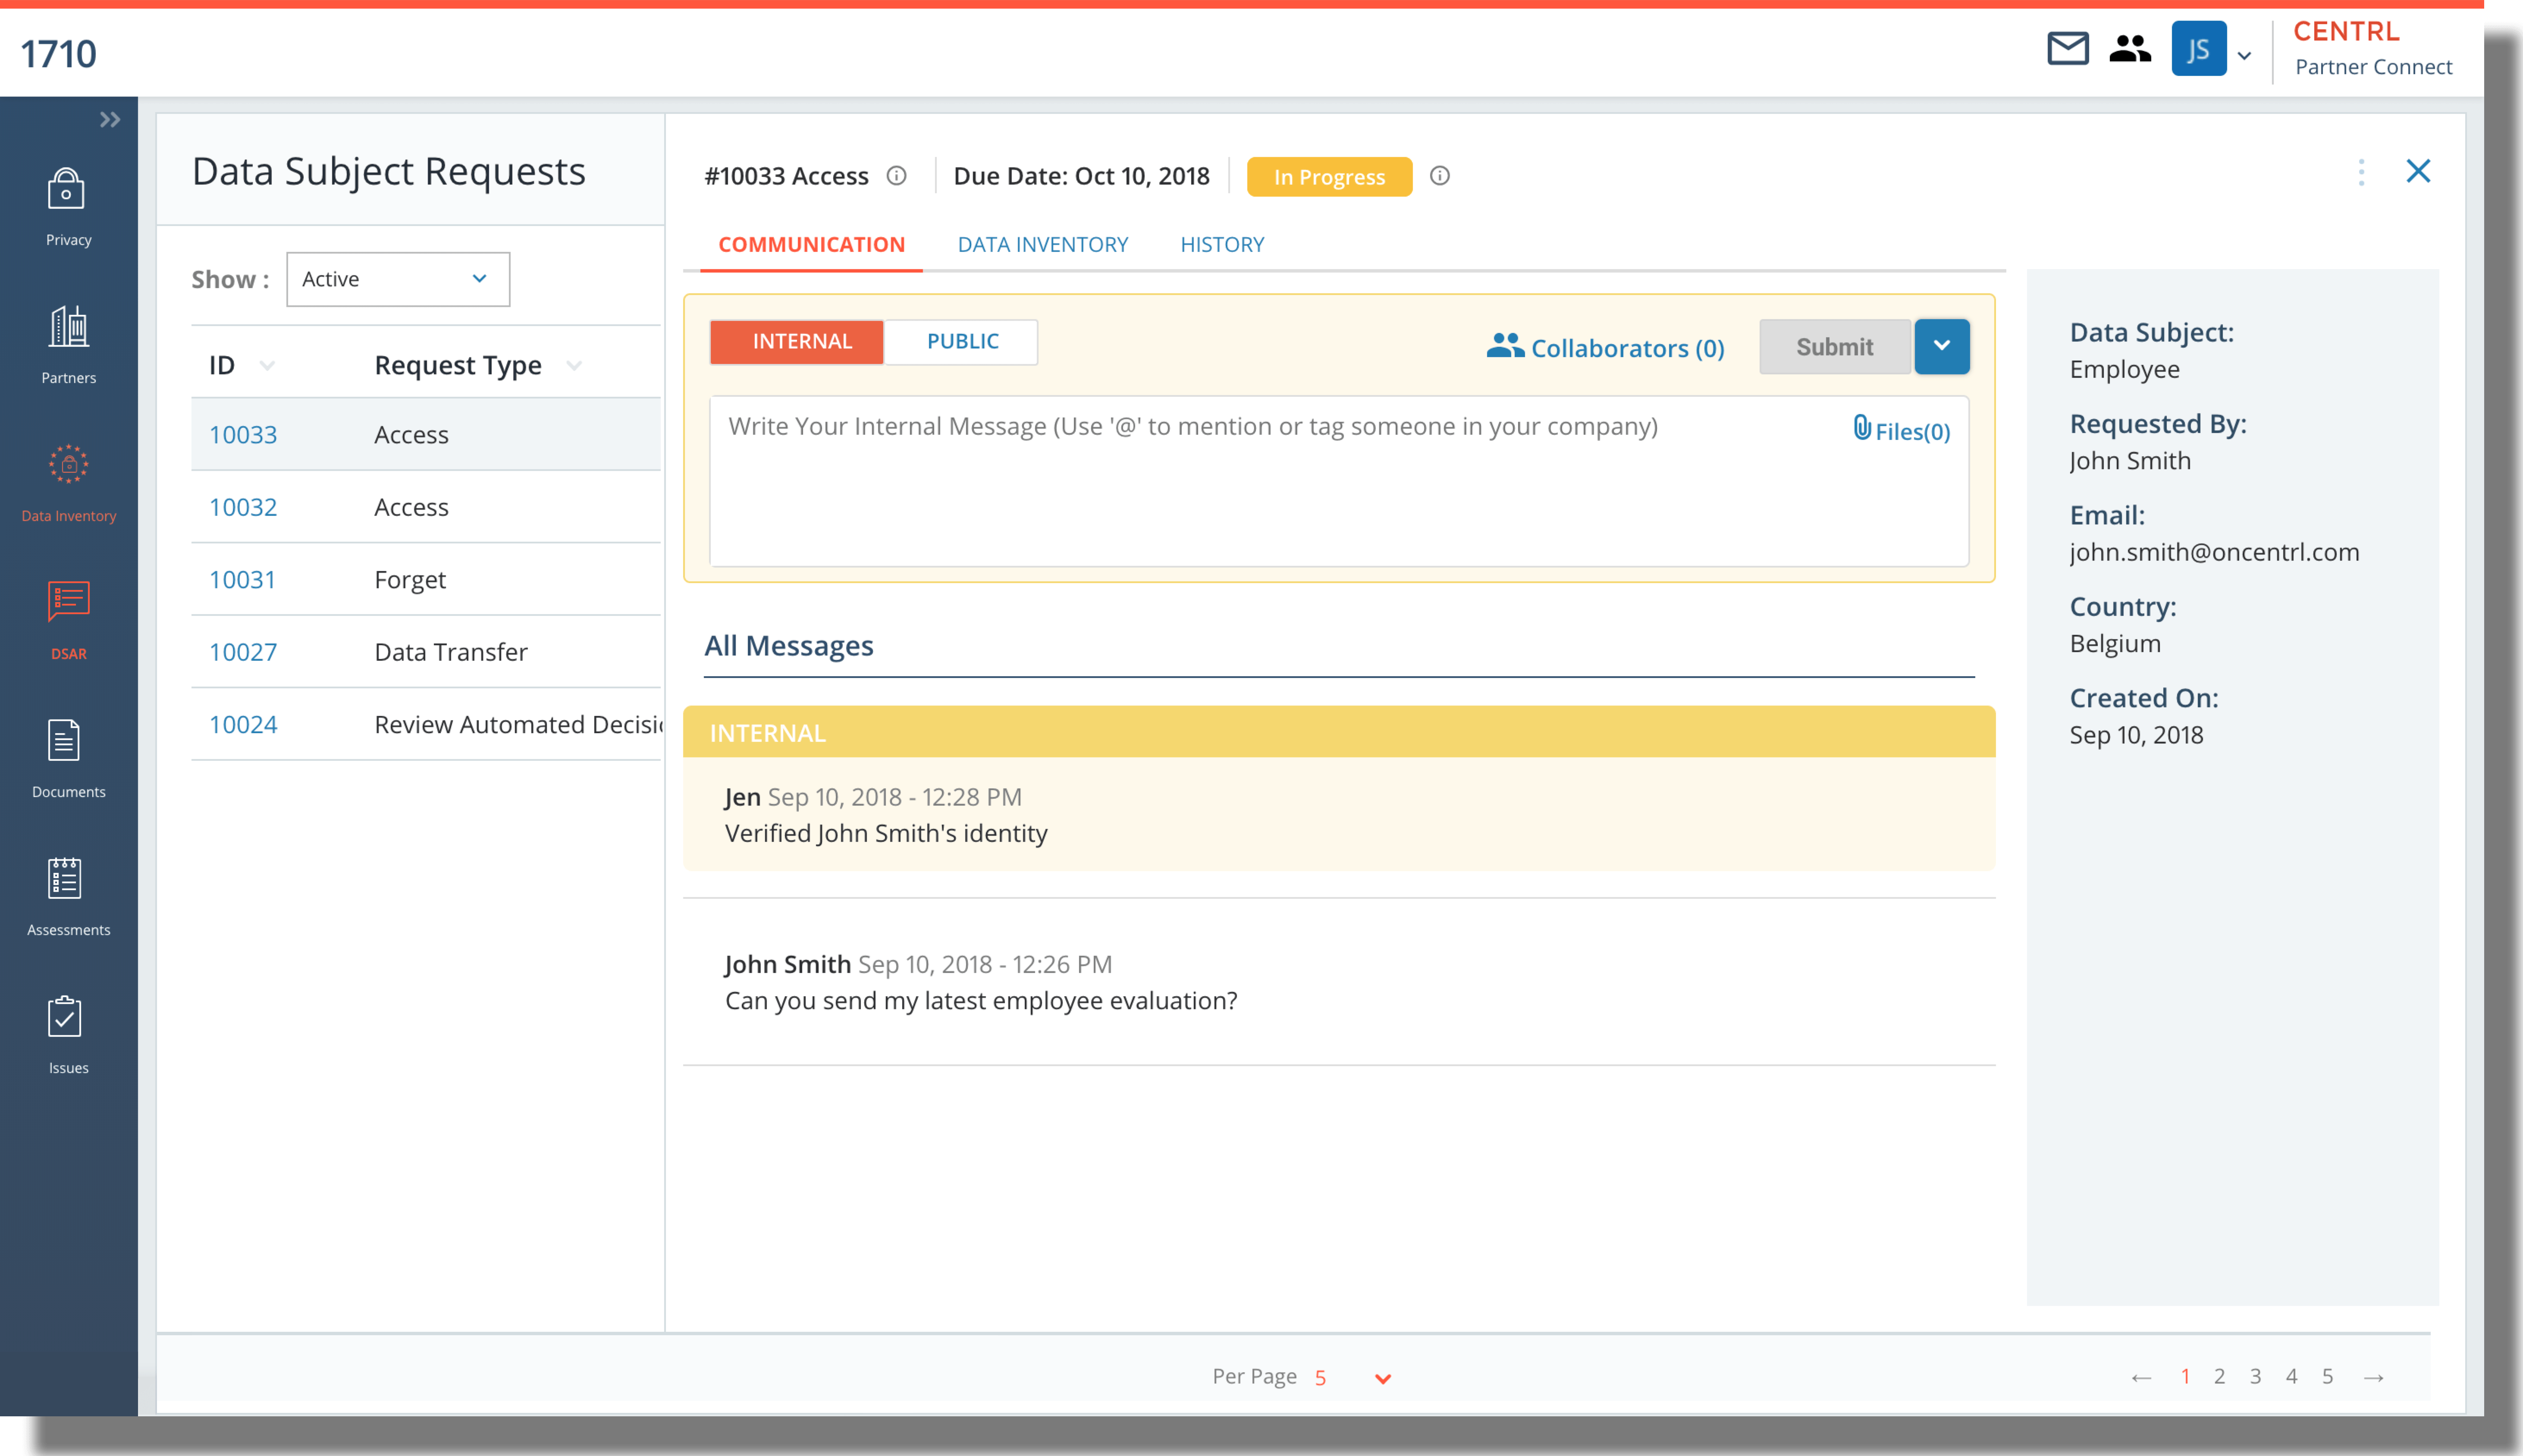The width and height of the screenshot is (2523, 1456).
Task: Go to page 2
Action: [2219, 1377]
